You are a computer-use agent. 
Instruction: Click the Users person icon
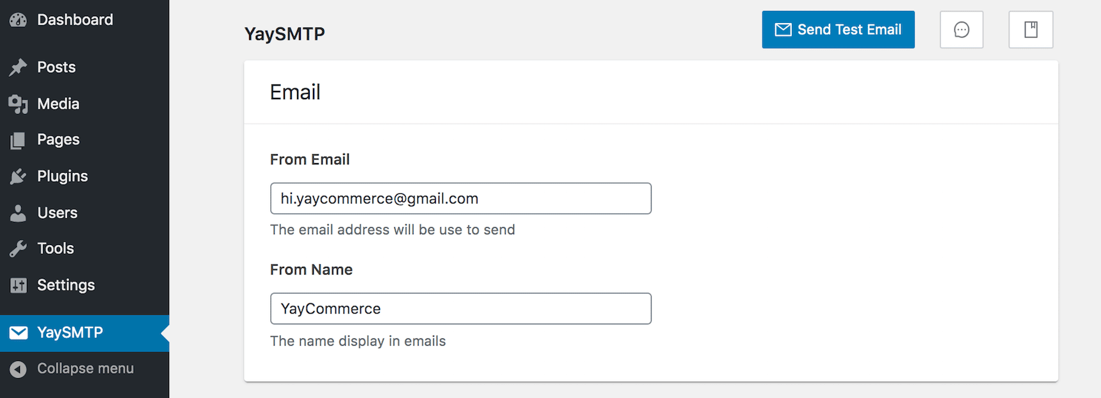tap(18, 212)
